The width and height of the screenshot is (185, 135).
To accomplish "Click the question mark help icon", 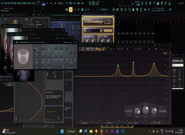I will tap(154, 3).
